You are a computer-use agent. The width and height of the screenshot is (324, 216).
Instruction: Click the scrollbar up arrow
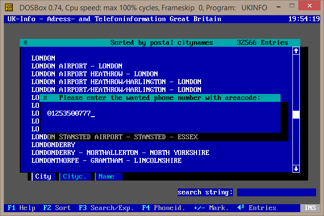pos(296,51)
